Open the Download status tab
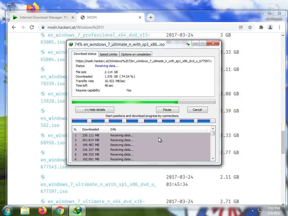288x216 pixels. [85, 54]
